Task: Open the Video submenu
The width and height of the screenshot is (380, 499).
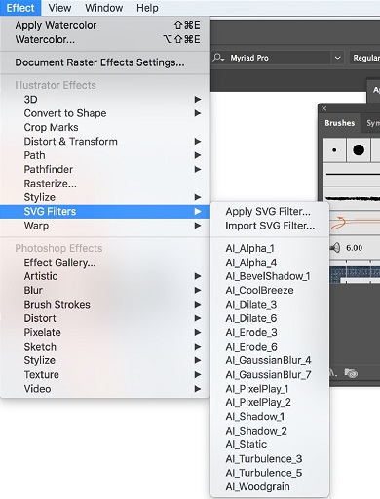Action: point(105,389)
